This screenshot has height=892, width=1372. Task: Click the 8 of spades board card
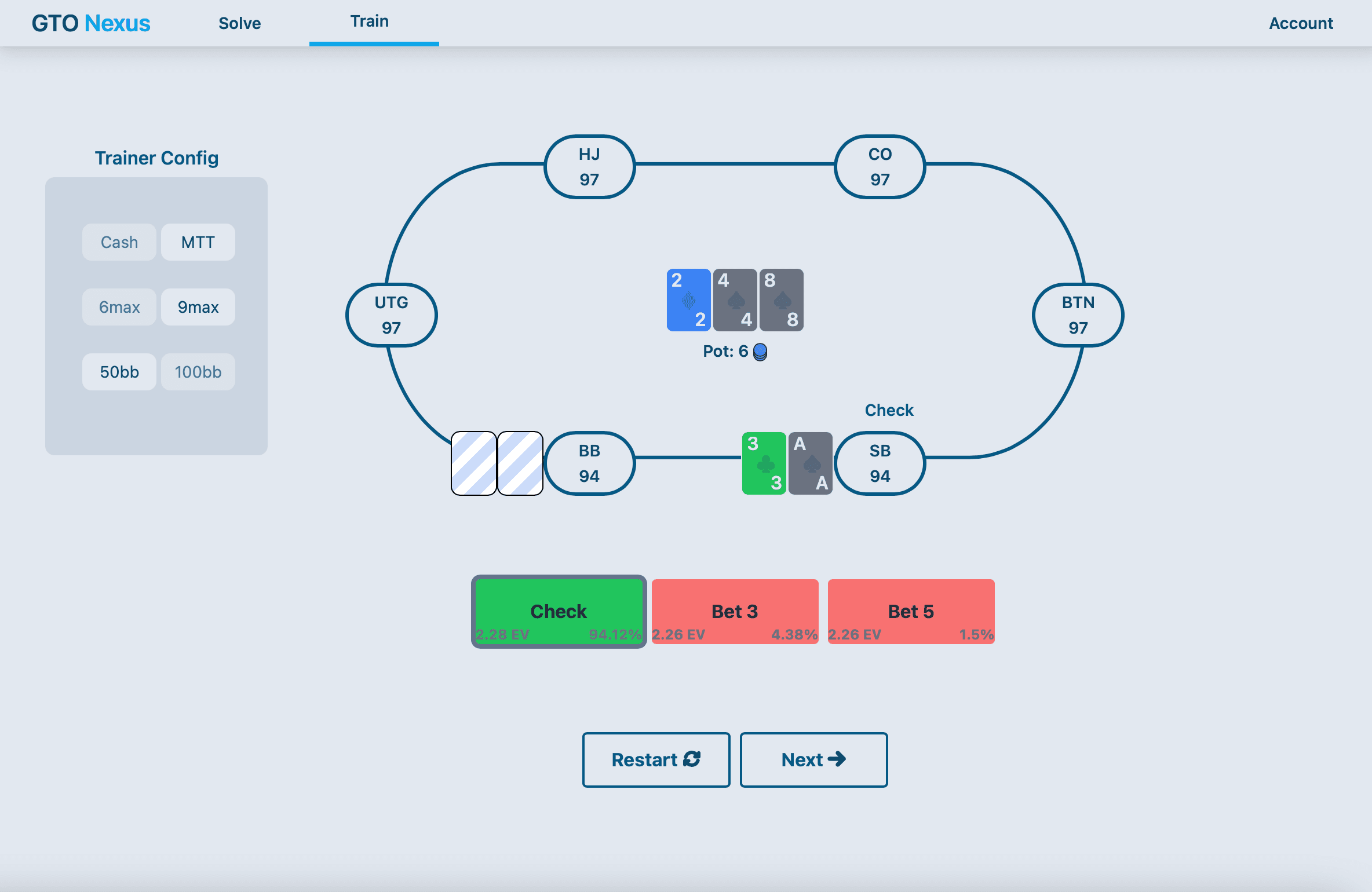pos(781,300)
